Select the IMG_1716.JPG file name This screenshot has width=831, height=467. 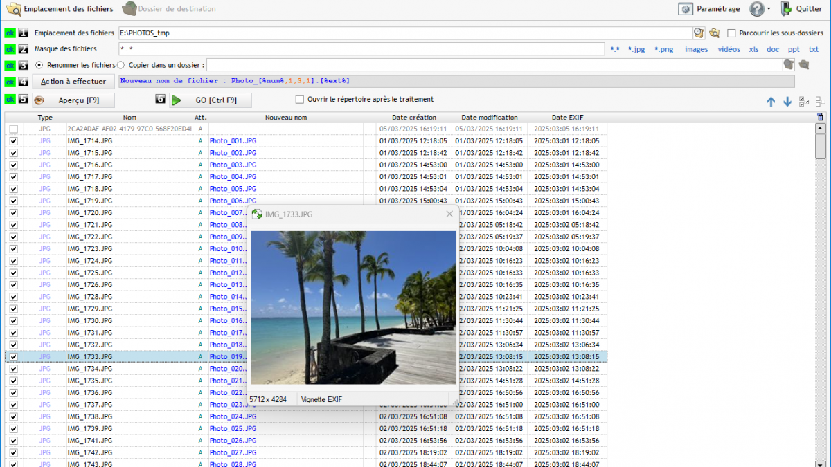click(x=89, y=165)
